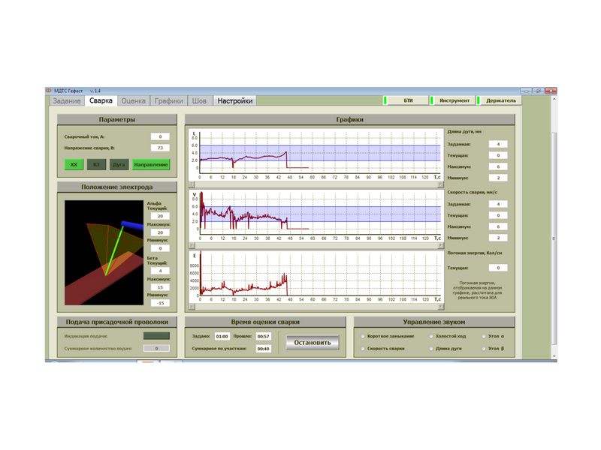Enable the Скорость сварки sound option
Viewport: 601px width, 450px height.
[x=364, y=349]
